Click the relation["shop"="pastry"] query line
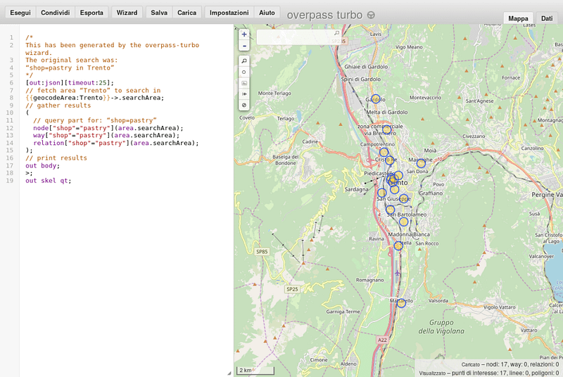This screenshot has height=377, width=563. point(116,143)
